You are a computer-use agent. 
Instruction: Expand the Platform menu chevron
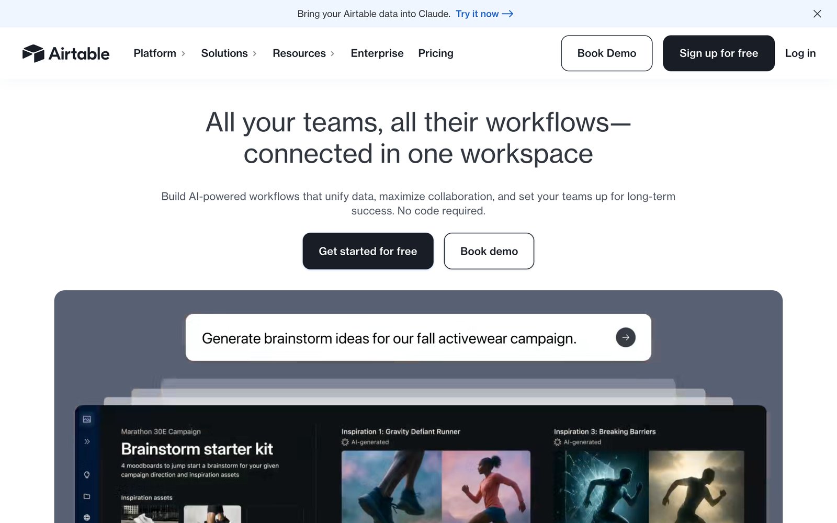183,53
